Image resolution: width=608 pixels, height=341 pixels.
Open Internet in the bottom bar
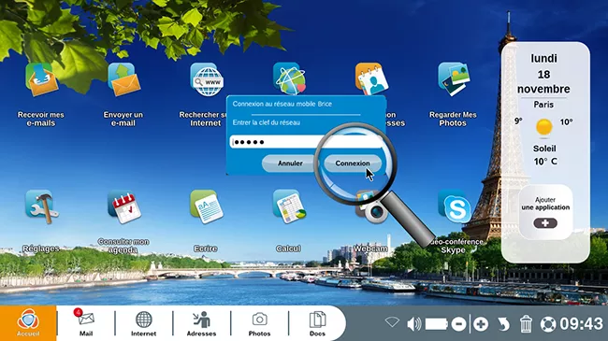click(x=143, y=323)
